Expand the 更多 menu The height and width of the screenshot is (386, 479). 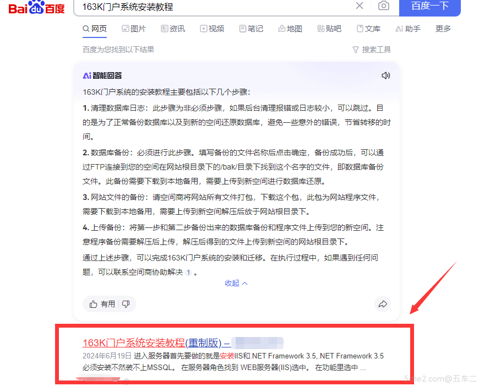click(x=443, y=29)
